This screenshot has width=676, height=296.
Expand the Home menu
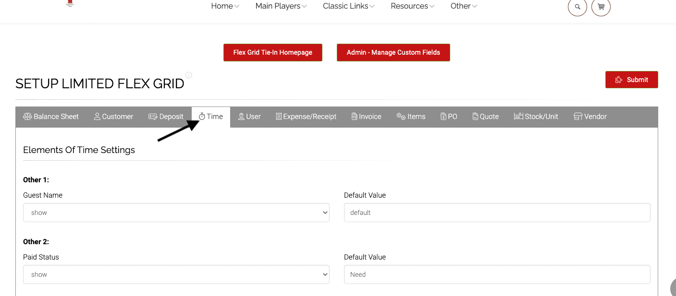pos(225,6)
